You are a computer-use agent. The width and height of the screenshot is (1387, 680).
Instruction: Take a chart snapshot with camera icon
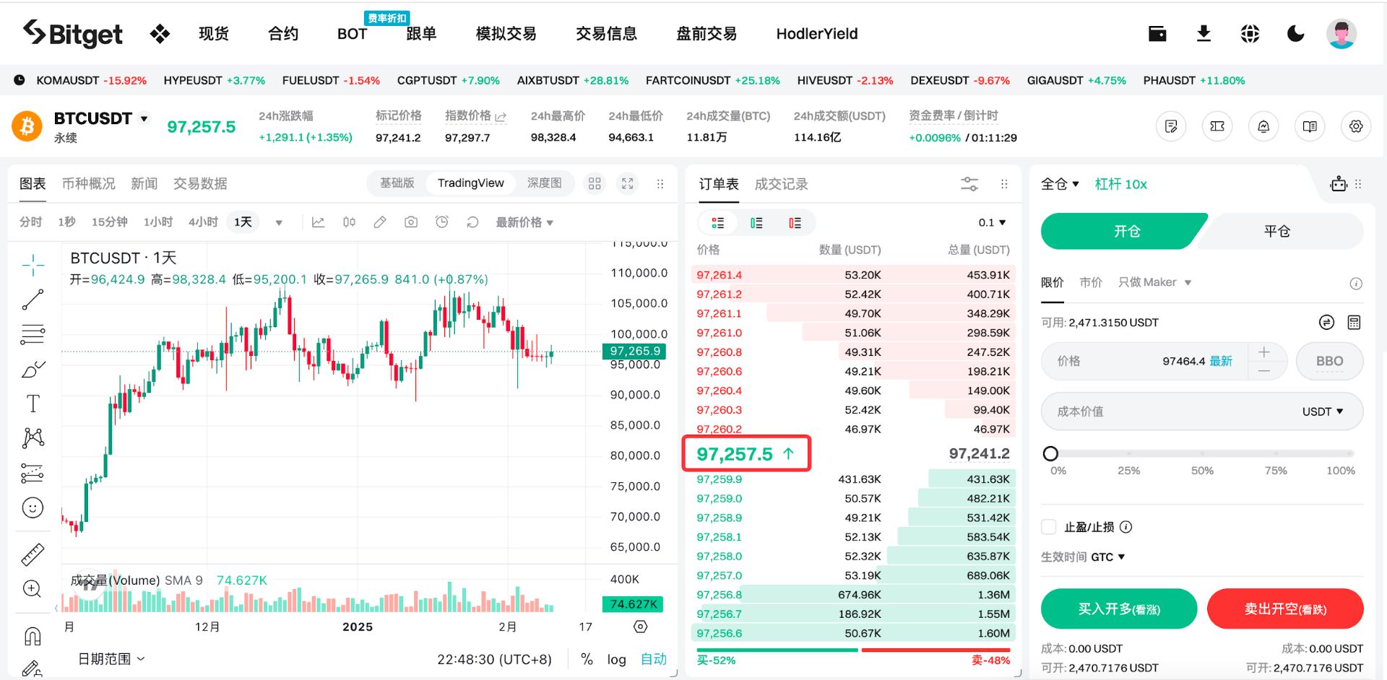coord(411,222)
